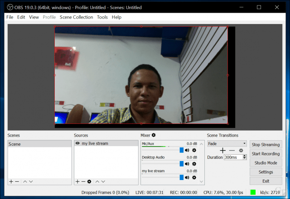Decrease Duration with the spinner down arrow

[x=245, y=158]
